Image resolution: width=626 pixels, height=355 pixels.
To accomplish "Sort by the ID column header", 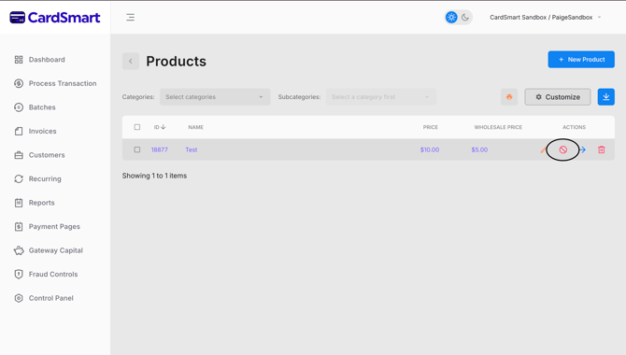I will (160, 127).
